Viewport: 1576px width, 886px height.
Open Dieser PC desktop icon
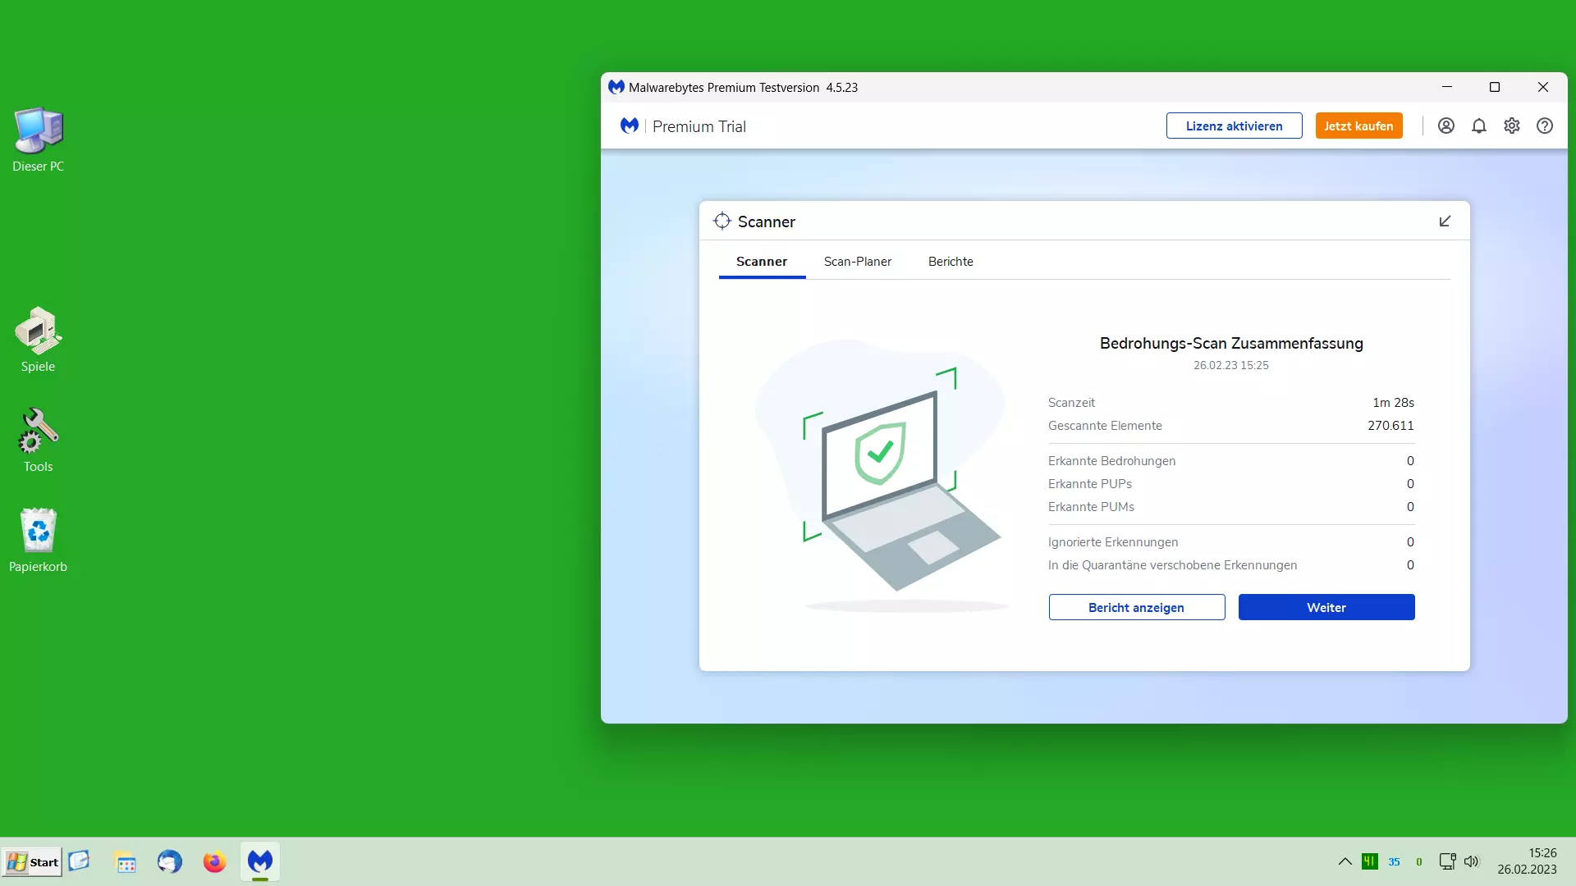click(38, 139)
